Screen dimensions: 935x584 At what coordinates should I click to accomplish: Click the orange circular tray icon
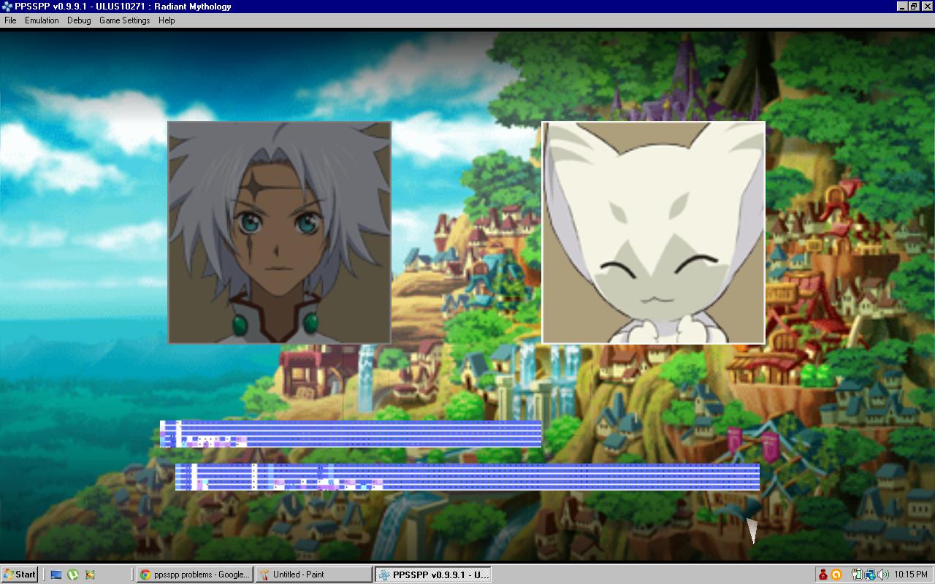pyautogui.click(x=836, y=575)
